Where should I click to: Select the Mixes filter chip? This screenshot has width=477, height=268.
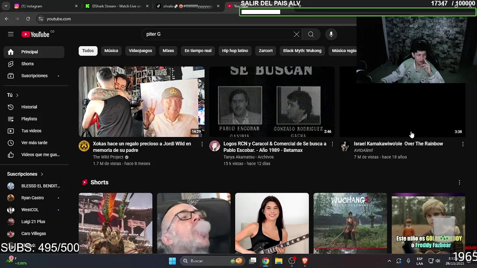click(168, 51)
